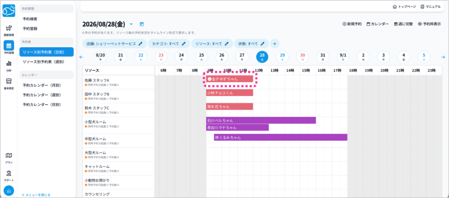Image resolution: width=449 pixels, height=198 pixels.
Task: Open the 顧客管理 sidebar icon
Action: [9, 30]
